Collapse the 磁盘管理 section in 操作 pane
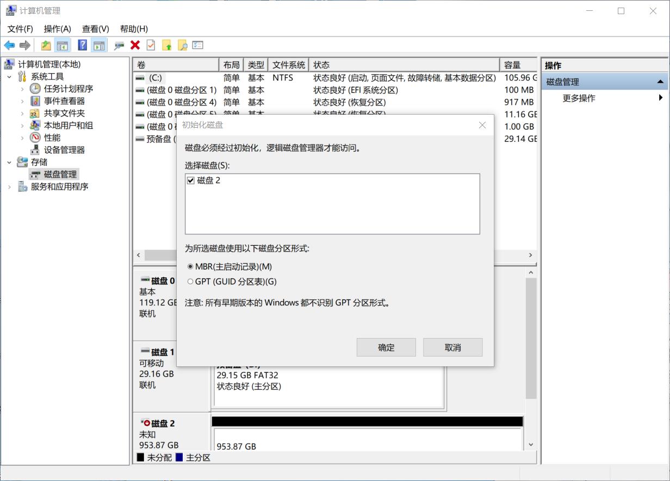Viewport: 670px width, 481px height. coord(661,80)
